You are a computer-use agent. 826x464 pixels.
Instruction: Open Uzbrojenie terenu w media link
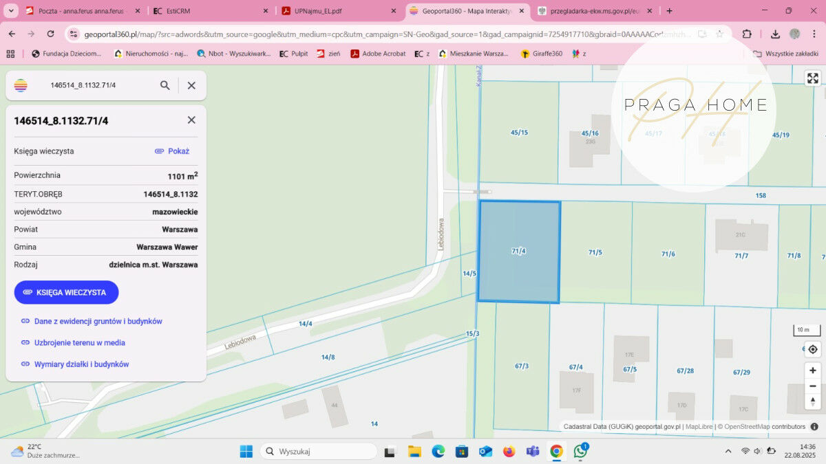[x=79, y=342]
